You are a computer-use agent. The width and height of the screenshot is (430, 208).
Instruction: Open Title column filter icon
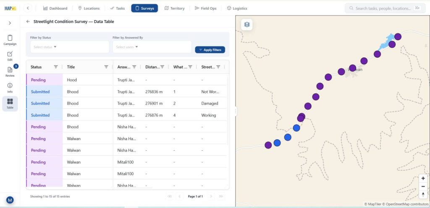tap(106, 67)
